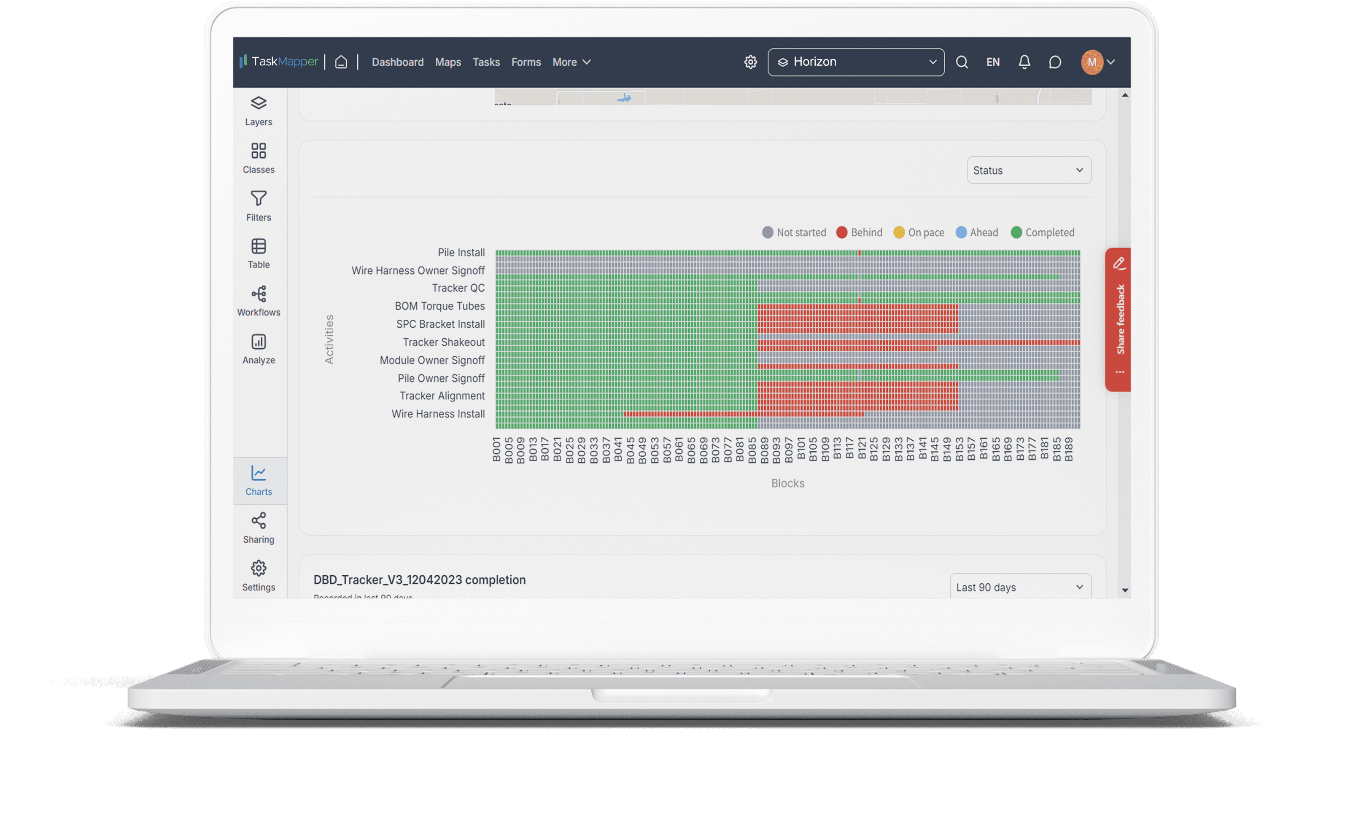Click the BOM Torque Tubes label

pyautogui.click(x=439, y=306)
